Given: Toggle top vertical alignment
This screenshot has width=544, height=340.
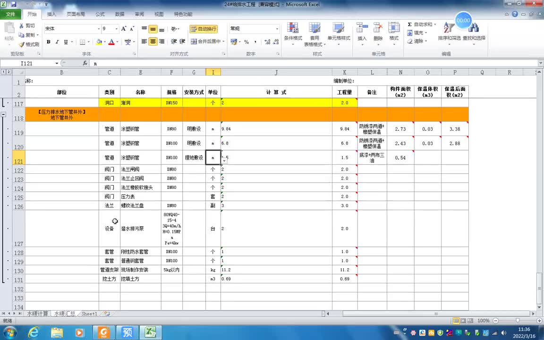Looking at the screenshot, I should coord(144,29).
